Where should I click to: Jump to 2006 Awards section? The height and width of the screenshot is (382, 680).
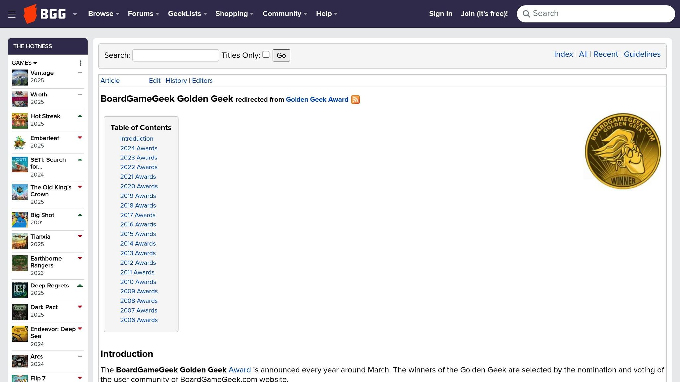click(139, 320)
